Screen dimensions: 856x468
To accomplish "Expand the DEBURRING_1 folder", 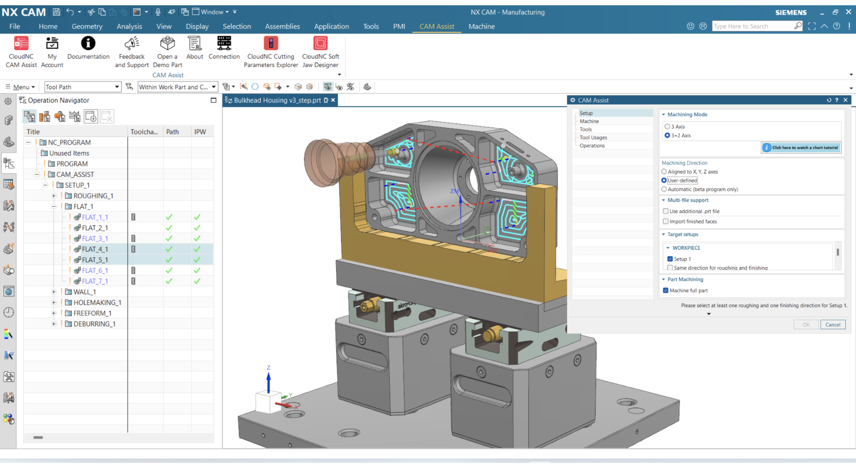I will click(53, 324).
